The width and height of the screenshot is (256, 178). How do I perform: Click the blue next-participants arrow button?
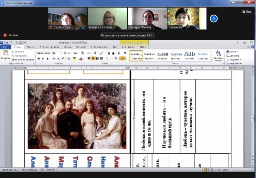coord(214,19)
